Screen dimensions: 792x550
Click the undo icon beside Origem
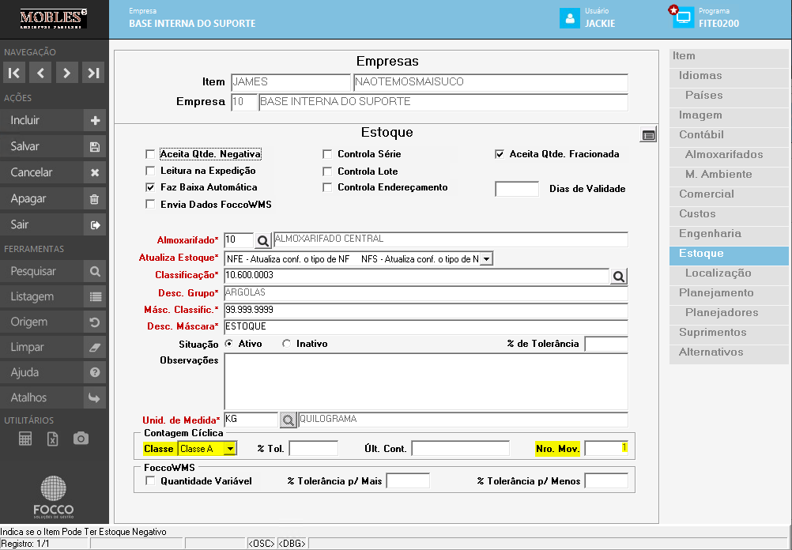pos(95,322)
